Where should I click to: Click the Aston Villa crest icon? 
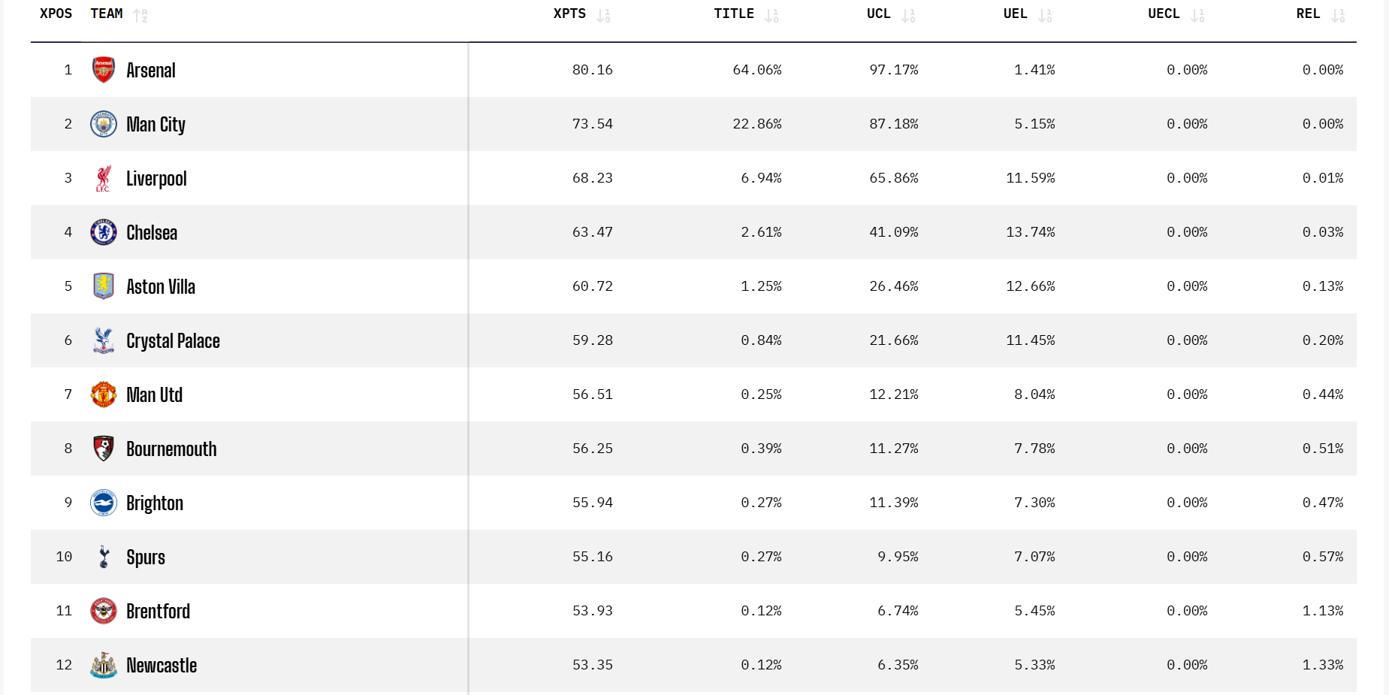point(104,286)
